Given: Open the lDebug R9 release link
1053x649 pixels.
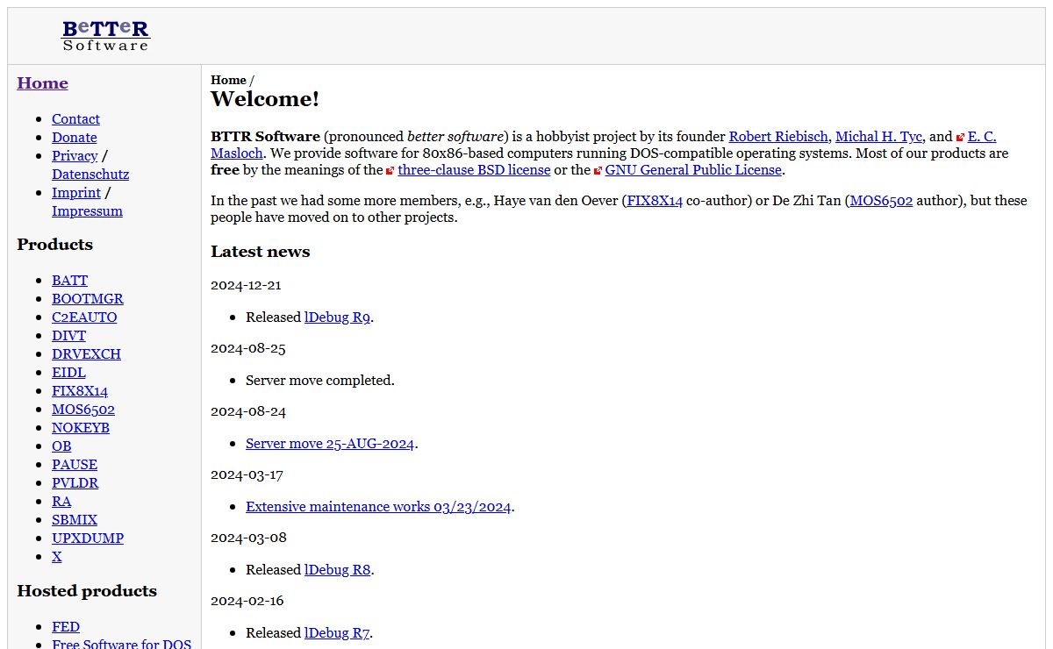Looking at the screenshot, I should pyautogui.click(x=337, y=317).
